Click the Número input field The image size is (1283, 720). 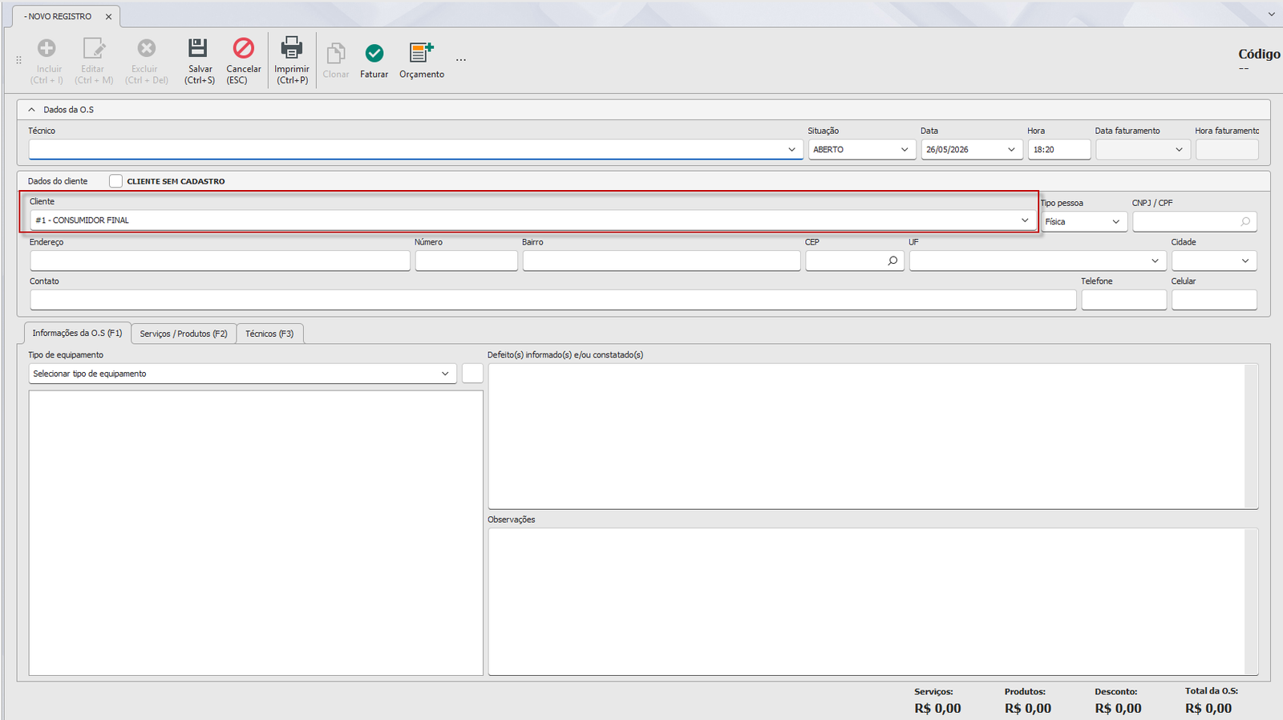467,261
